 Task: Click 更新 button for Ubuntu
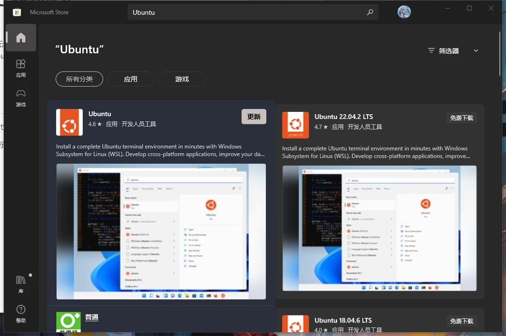(x=254, y=117)
